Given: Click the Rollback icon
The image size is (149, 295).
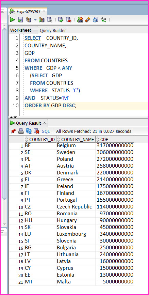Looking at the screenshot, I should (x=69, y=19).
